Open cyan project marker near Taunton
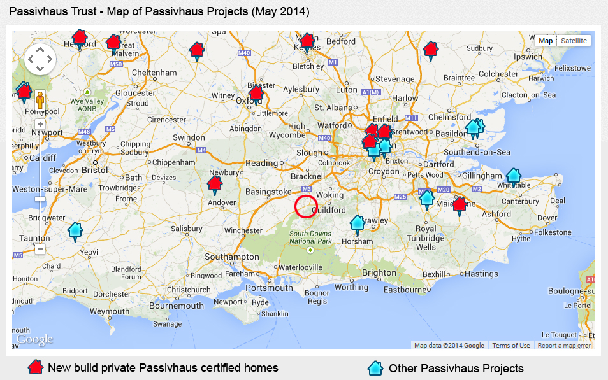 point(75,230)
